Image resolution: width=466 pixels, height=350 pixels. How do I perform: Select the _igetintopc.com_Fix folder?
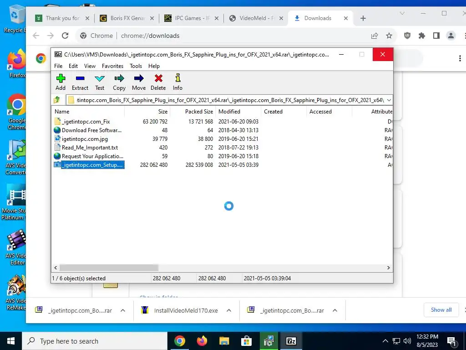click(x=86, y=121)
